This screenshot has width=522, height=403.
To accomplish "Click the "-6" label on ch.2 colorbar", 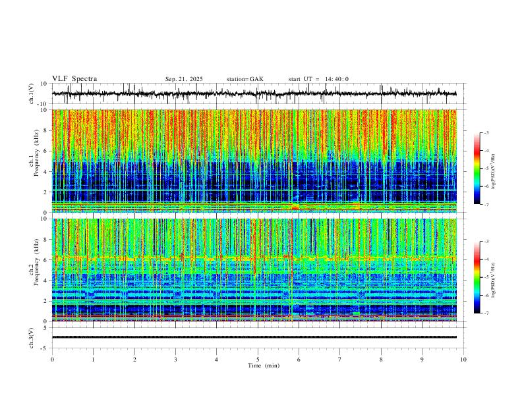I will pyautogui.click(x=486, y=295).
